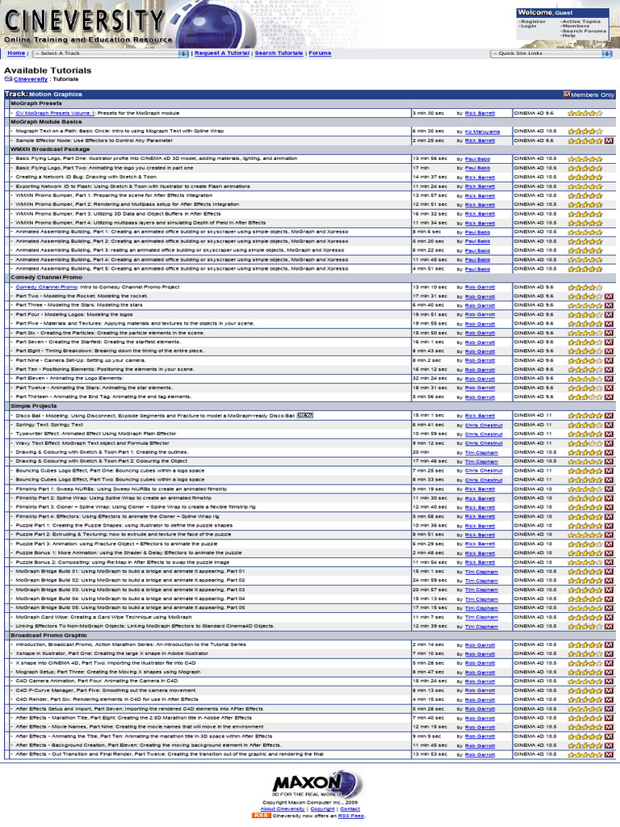
Task: Open the Comedy Channel Promo tutorial link
Action: (47, 287)
